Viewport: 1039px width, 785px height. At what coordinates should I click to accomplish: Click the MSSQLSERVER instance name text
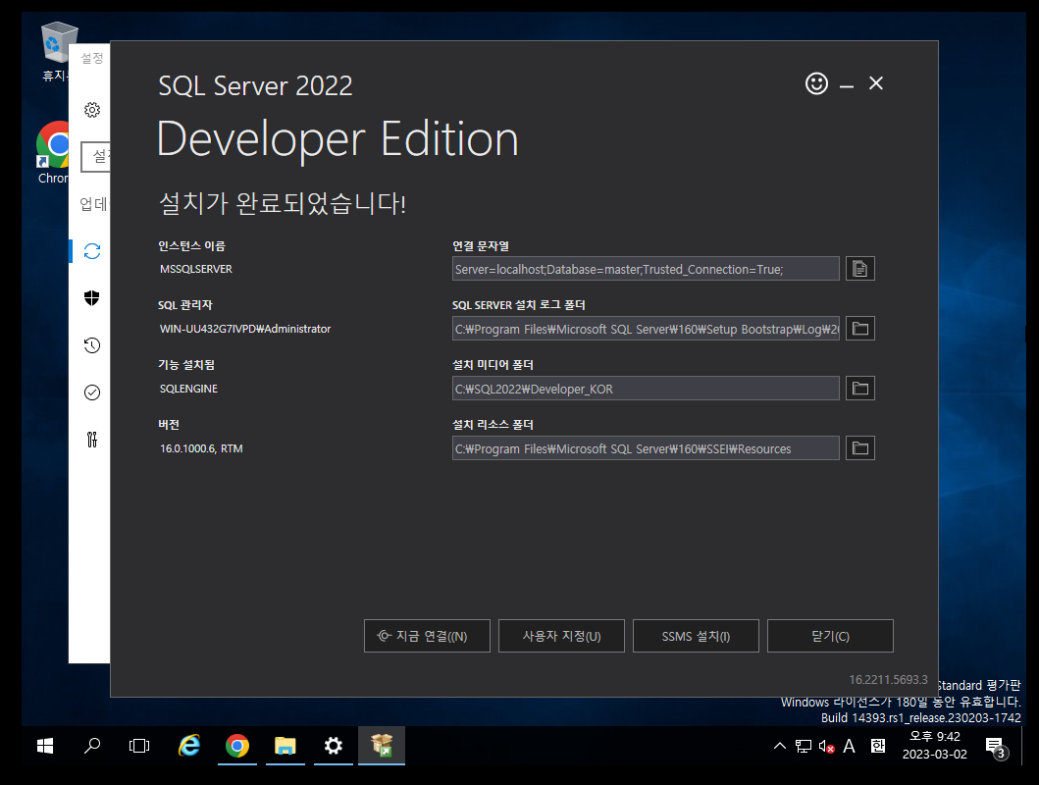coord(196,269)
